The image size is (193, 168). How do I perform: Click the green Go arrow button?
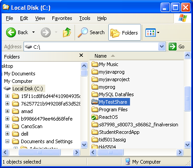[x=173, y=47]
